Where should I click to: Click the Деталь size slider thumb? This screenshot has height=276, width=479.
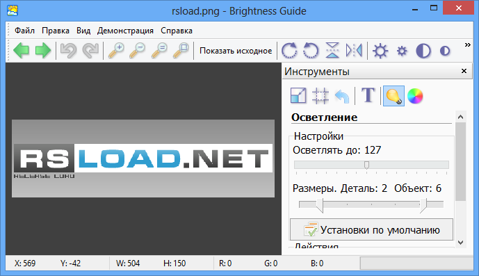tap(320, 205)
